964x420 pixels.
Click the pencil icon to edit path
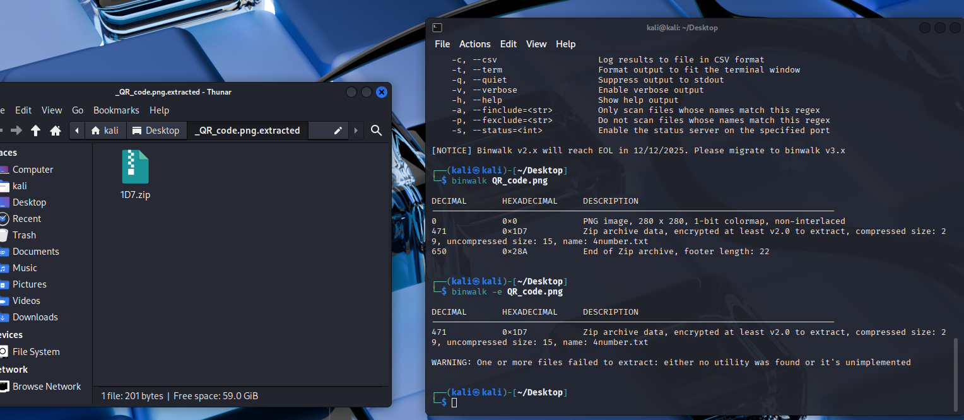(x=338, y=131)
